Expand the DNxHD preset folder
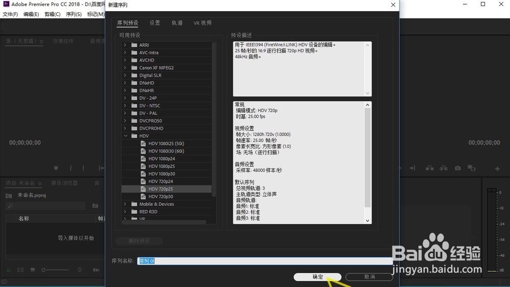 (125, 83)
